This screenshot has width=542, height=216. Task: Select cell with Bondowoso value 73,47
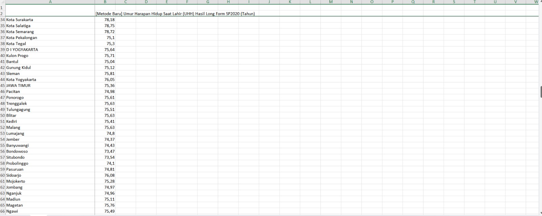105,151
